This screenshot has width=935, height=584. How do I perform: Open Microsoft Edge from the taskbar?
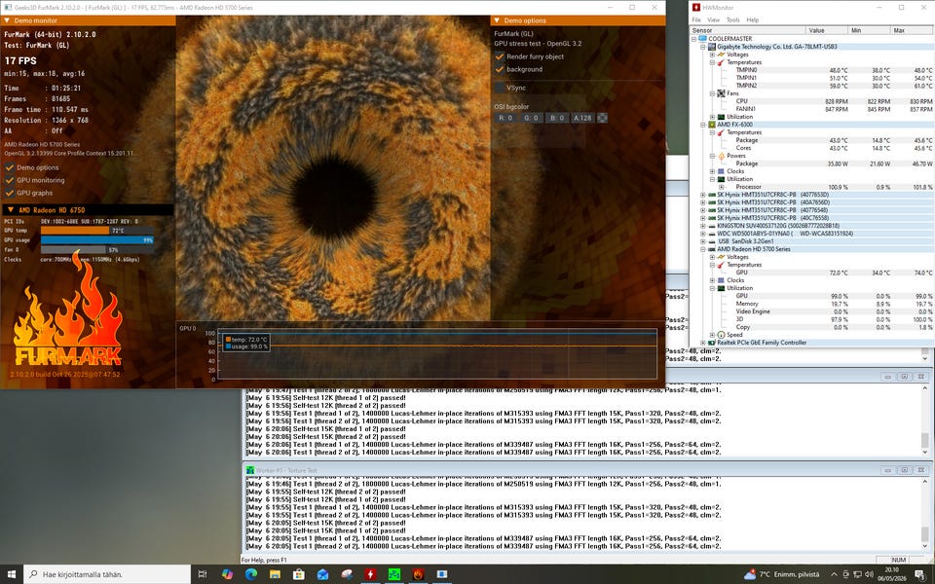pos(251,574)
